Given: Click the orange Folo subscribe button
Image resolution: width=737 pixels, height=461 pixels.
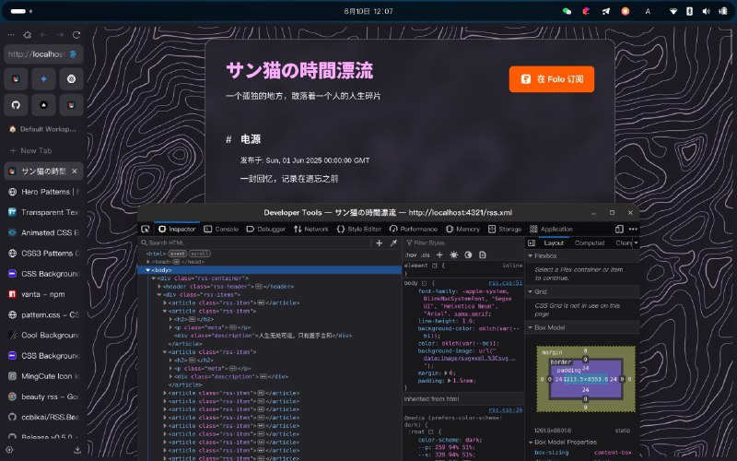Looking at the screenshot, I should (551, 79).
